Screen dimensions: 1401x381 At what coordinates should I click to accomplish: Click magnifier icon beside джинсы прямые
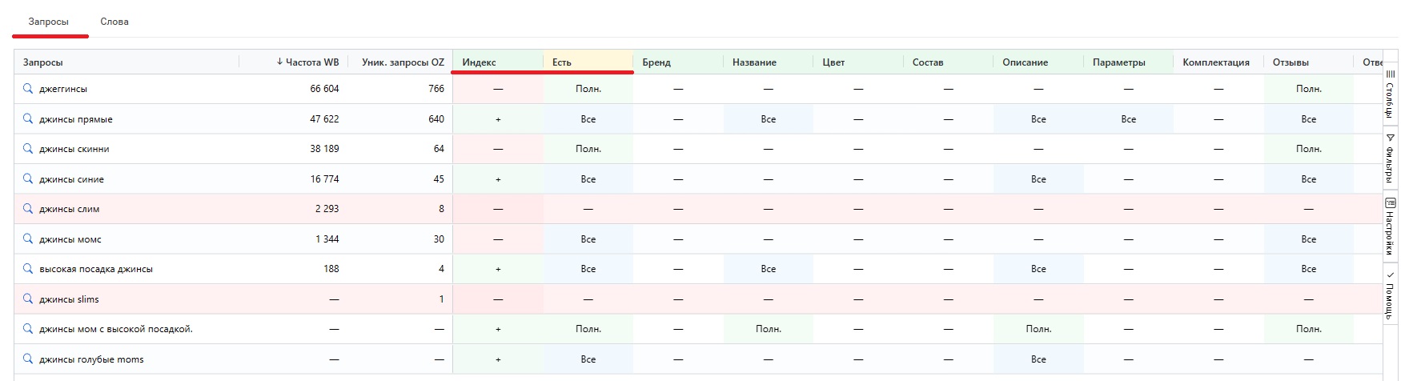28,118
